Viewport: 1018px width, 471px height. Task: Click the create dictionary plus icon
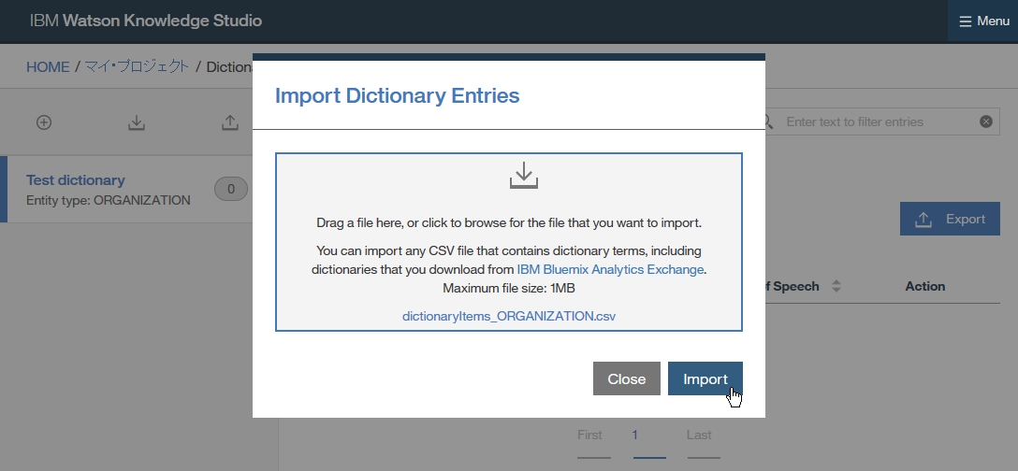(44, 122)
